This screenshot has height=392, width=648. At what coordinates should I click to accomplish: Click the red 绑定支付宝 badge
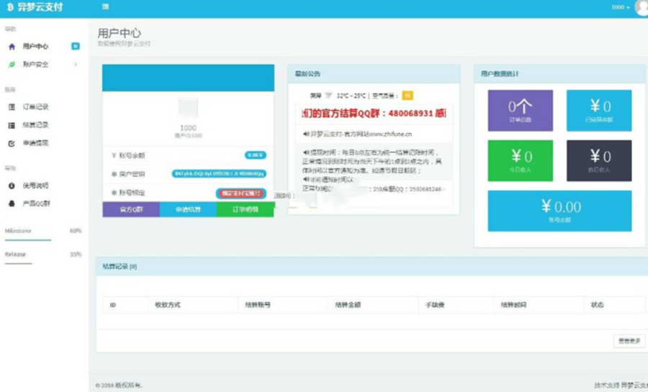click(241, 193)
